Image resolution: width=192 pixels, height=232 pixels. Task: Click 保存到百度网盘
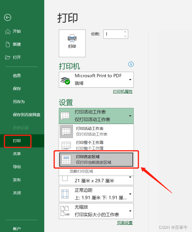[26, 115]
